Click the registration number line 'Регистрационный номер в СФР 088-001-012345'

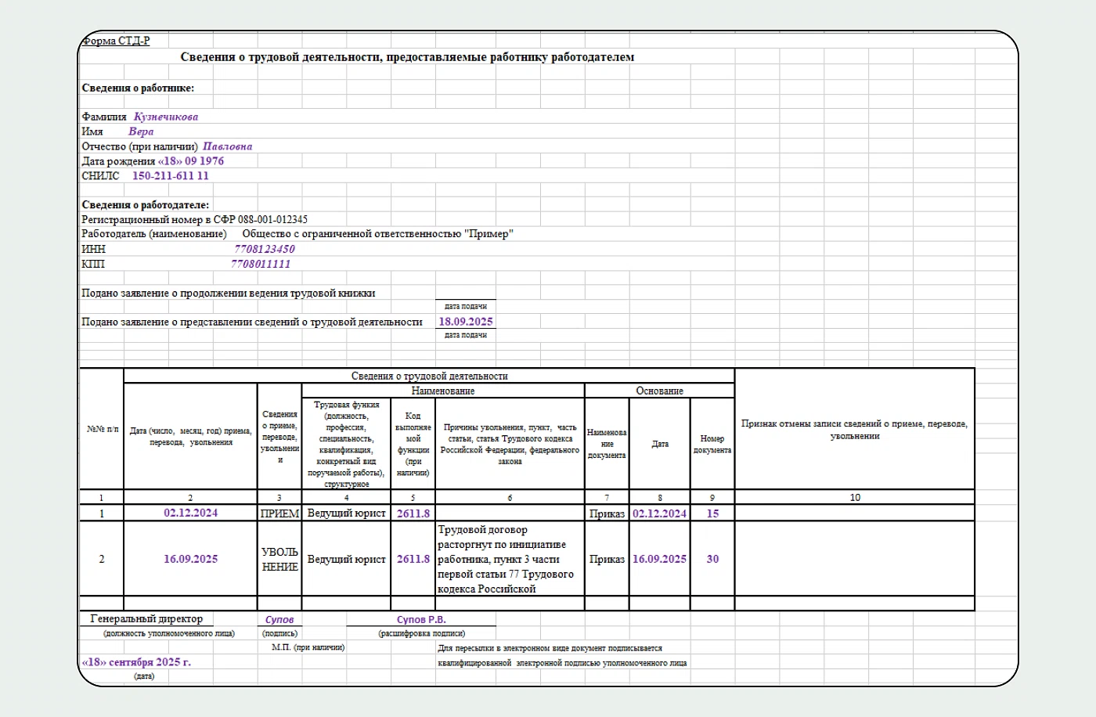coord(195,220)
